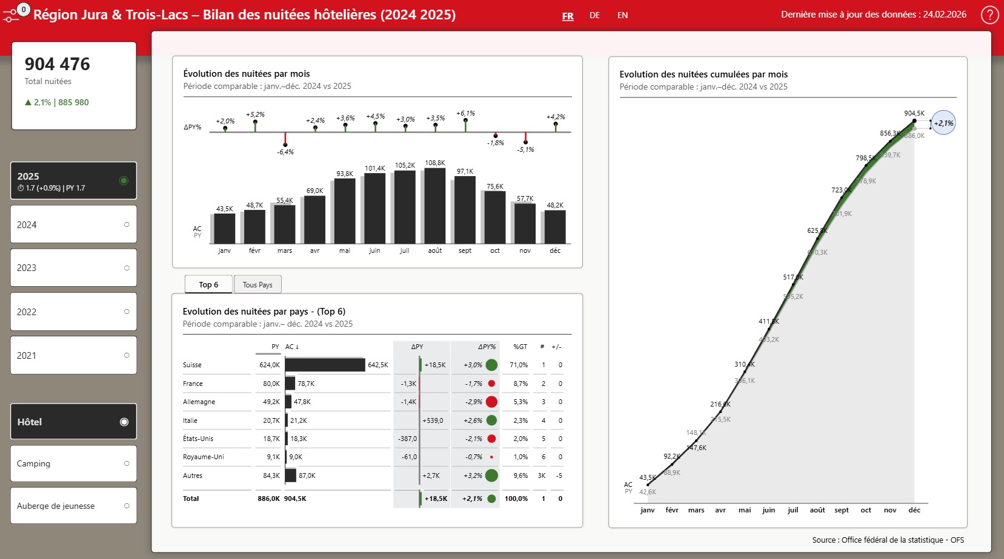Expand the Autres country row
Viewport: 1004px width, 559px height.
tap(193, 476)
